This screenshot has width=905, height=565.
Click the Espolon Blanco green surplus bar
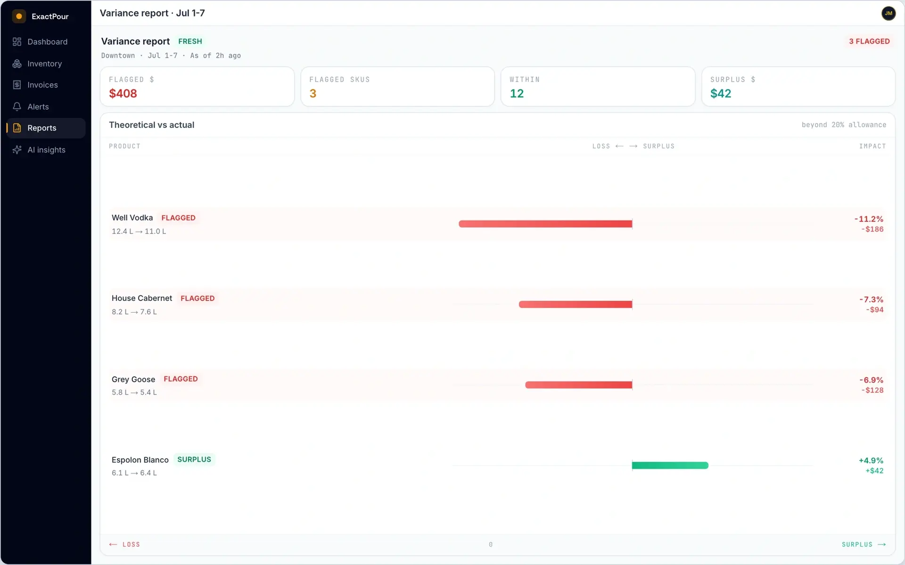pos(670,465)
